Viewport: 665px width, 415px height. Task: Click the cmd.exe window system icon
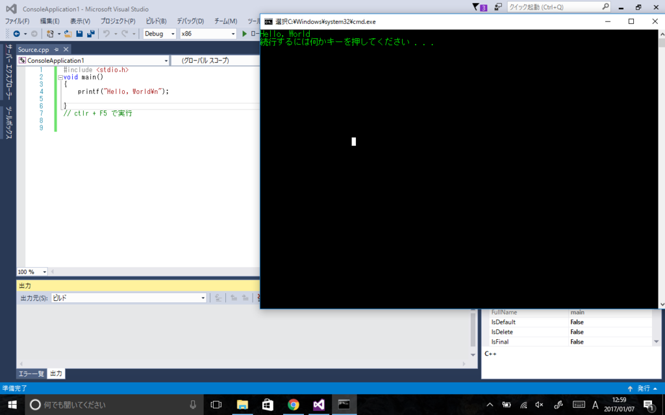pyautogui.click(x=268, y=21)
